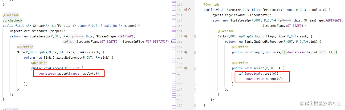345x110 pixels.
Task: Click the fold end marker on line 179
Action: click(195, 100)
